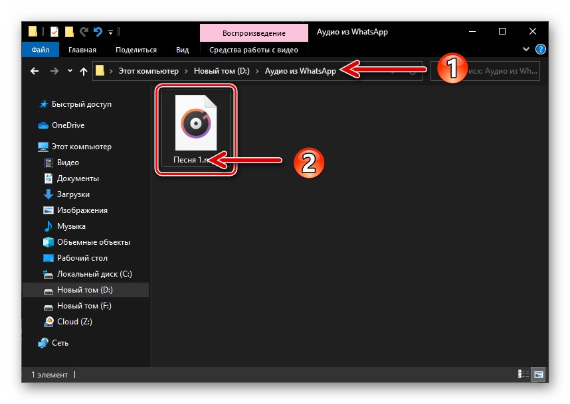Viewport: 570px width, 404px height.
Task: Click the search field
Action: coord(485,71)
